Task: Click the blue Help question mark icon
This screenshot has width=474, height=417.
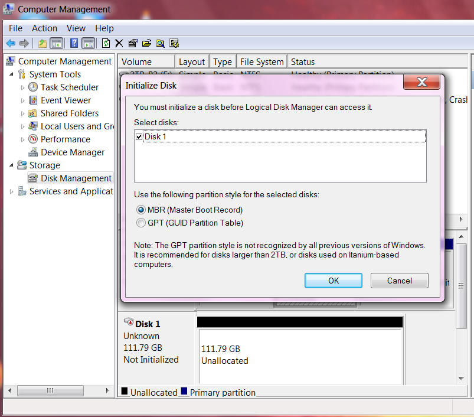Action: click(74, 43)
